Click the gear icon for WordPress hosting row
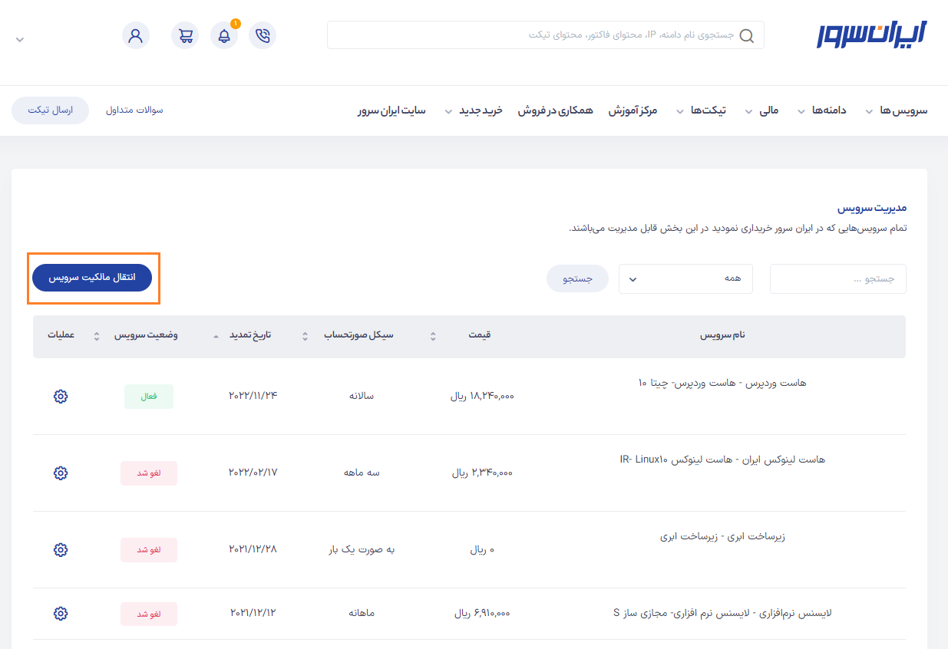 click(x=61, y=397)
